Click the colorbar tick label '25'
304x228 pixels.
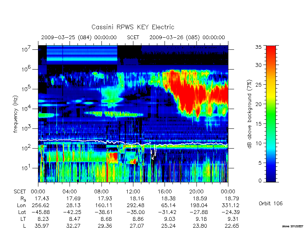[x=258, y=84]
